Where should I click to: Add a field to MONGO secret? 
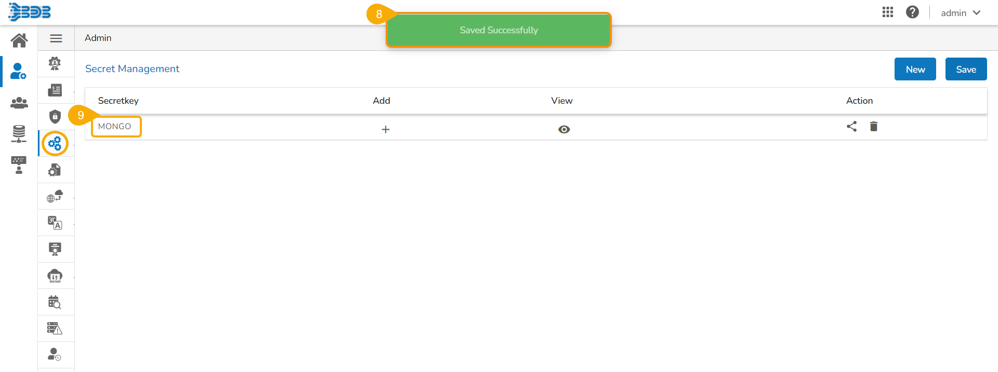click(385, 130)
